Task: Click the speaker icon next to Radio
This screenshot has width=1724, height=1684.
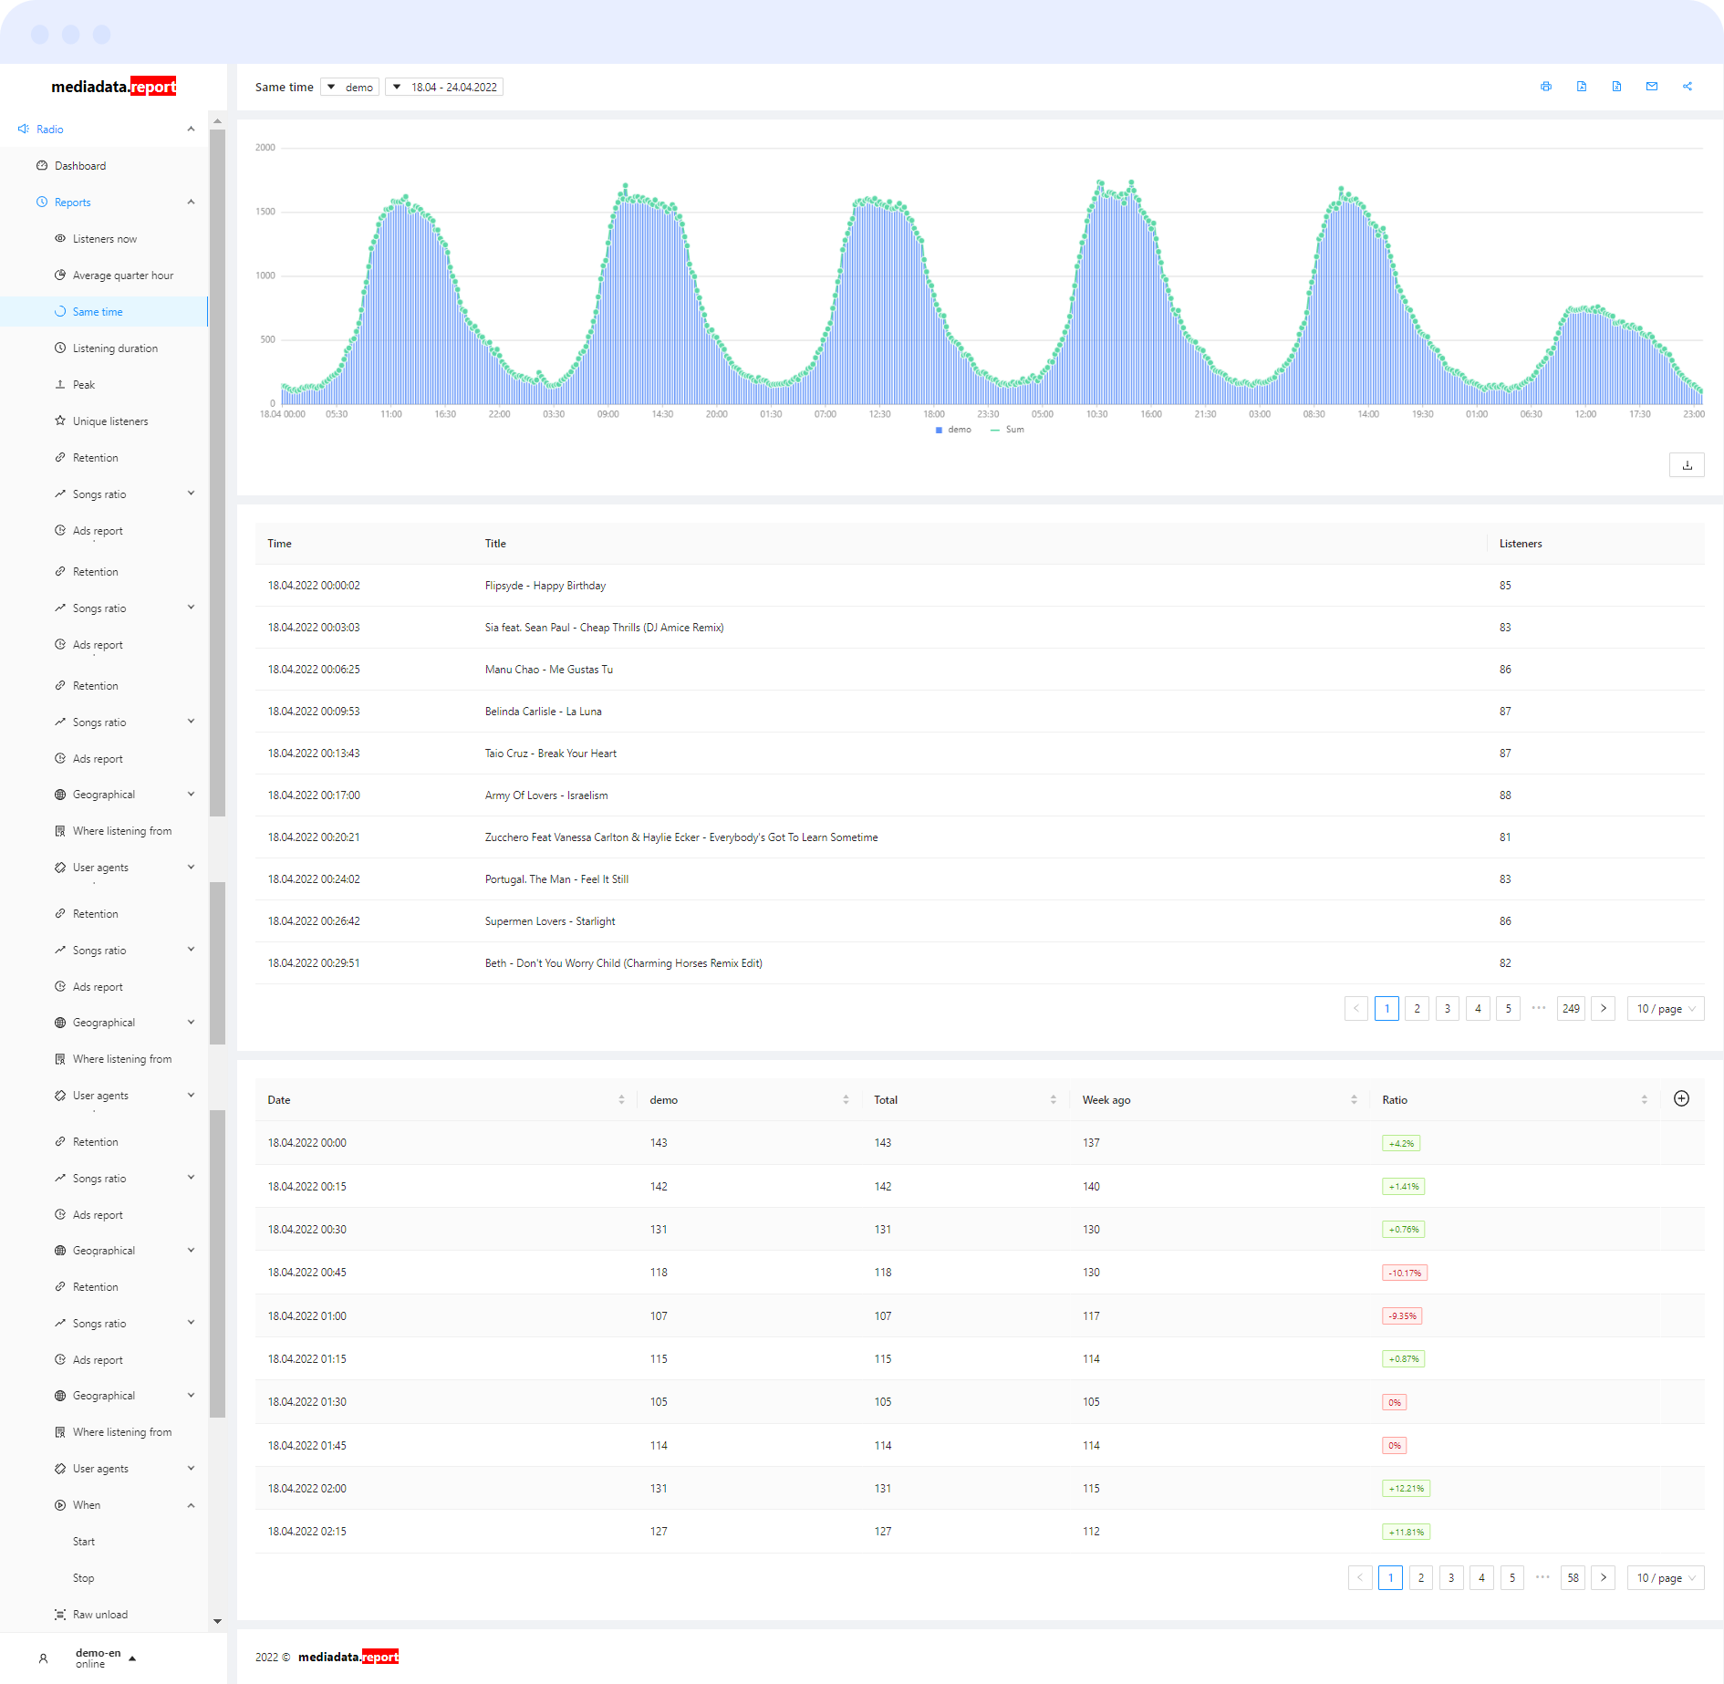Action: (24, 129)
